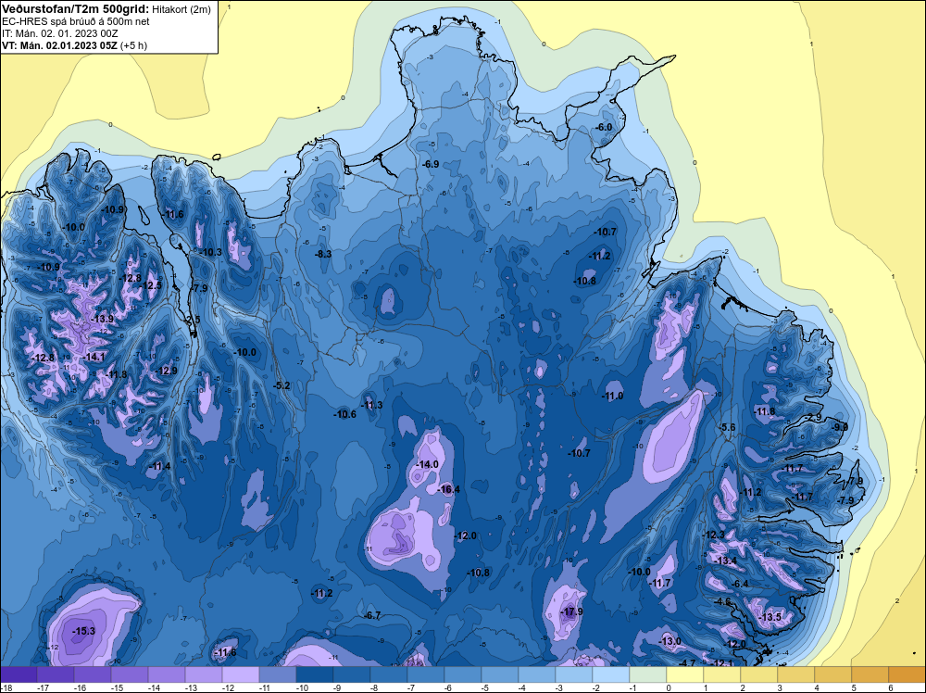Click the '-14.0' temperature value on map

pos(427,464)
